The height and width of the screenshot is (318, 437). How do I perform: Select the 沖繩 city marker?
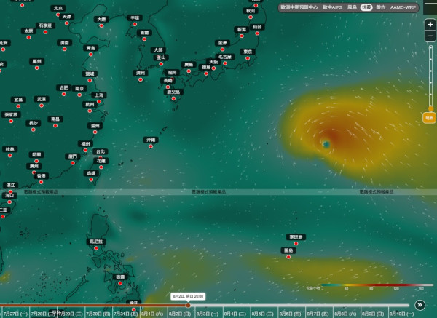tap(151, 146)
